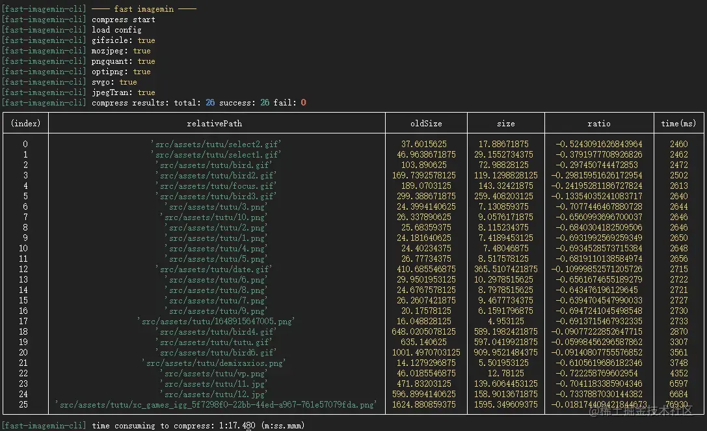Click the 'mozjpeg: true' log line

tap(121, 51)
